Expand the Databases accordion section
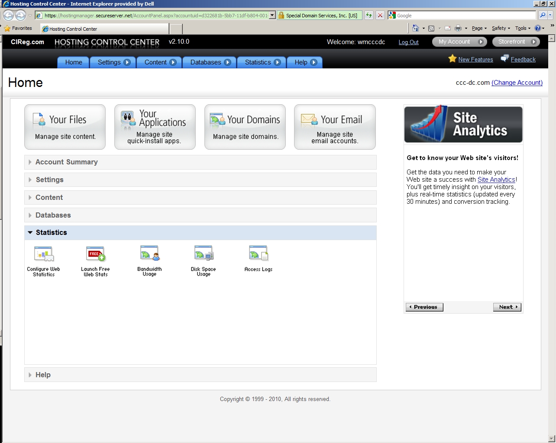Screen dimensions: 556x443 coord(200,215)
